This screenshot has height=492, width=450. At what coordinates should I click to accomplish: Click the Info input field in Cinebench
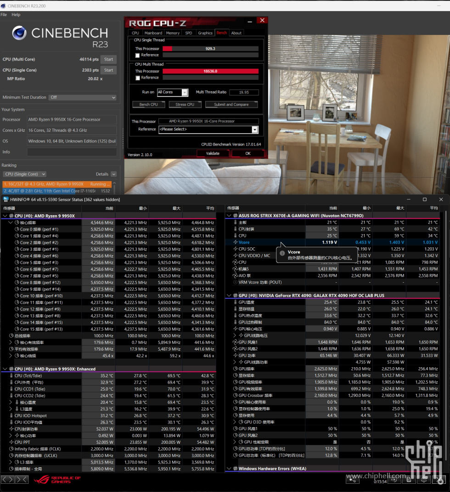click(72, 152)
